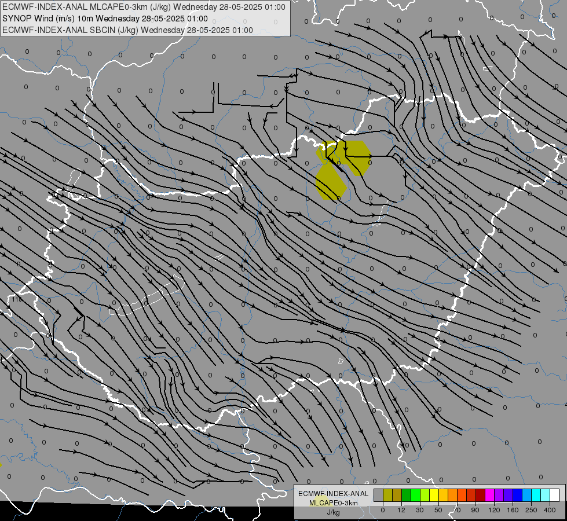Click legend scale value 90

(475, 510)
